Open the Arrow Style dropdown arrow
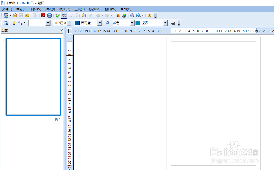 (24, 23)
